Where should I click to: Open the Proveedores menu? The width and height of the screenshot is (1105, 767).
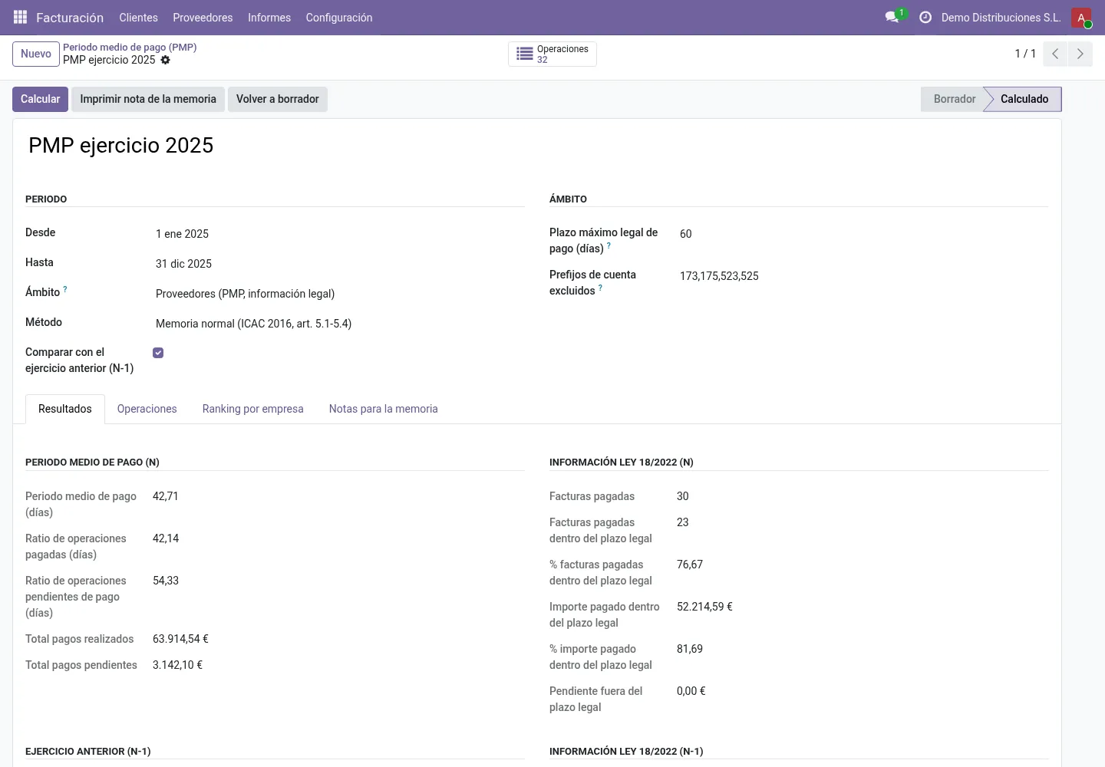(x=203, y=17)
